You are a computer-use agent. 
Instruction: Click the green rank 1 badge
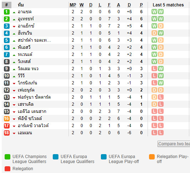pyautogui.click(x=7, y=12)
